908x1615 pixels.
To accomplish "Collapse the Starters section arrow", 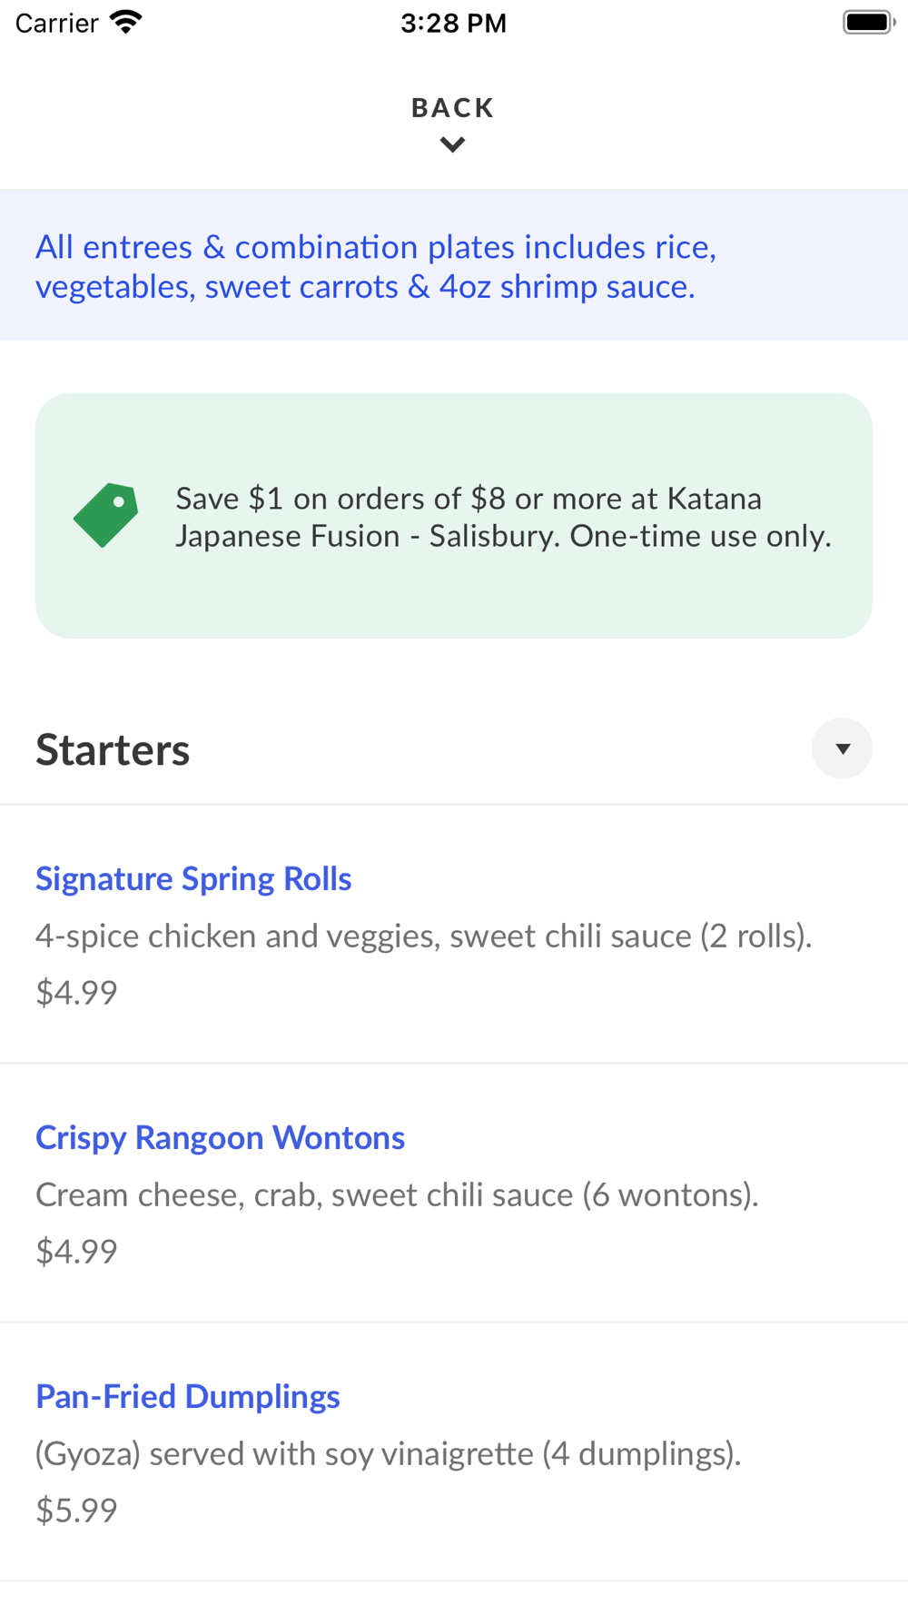I will pyautogui.click(x=842, y=748).
